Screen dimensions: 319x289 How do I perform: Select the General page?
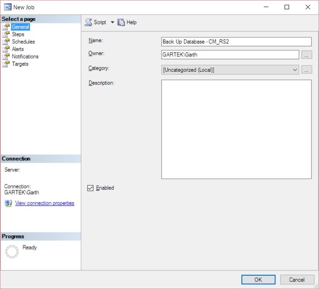click(x=20, y=27)
